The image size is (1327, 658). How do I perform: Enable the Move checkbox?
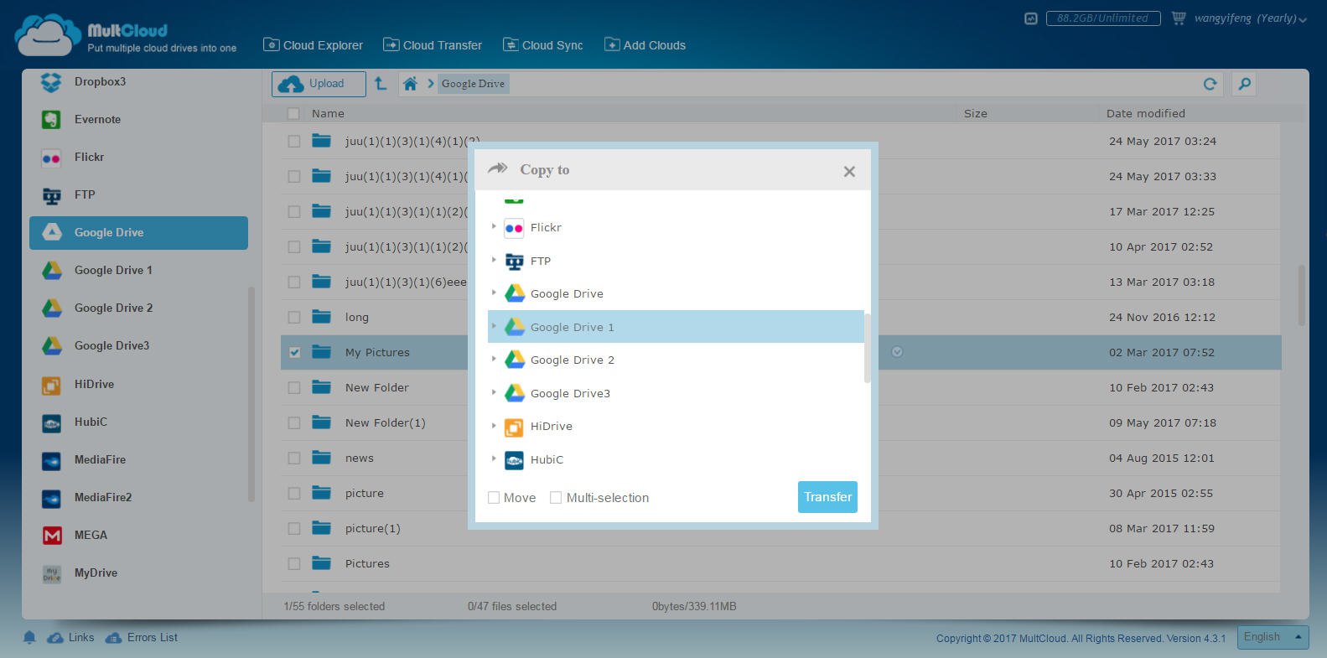pos(494,498)
